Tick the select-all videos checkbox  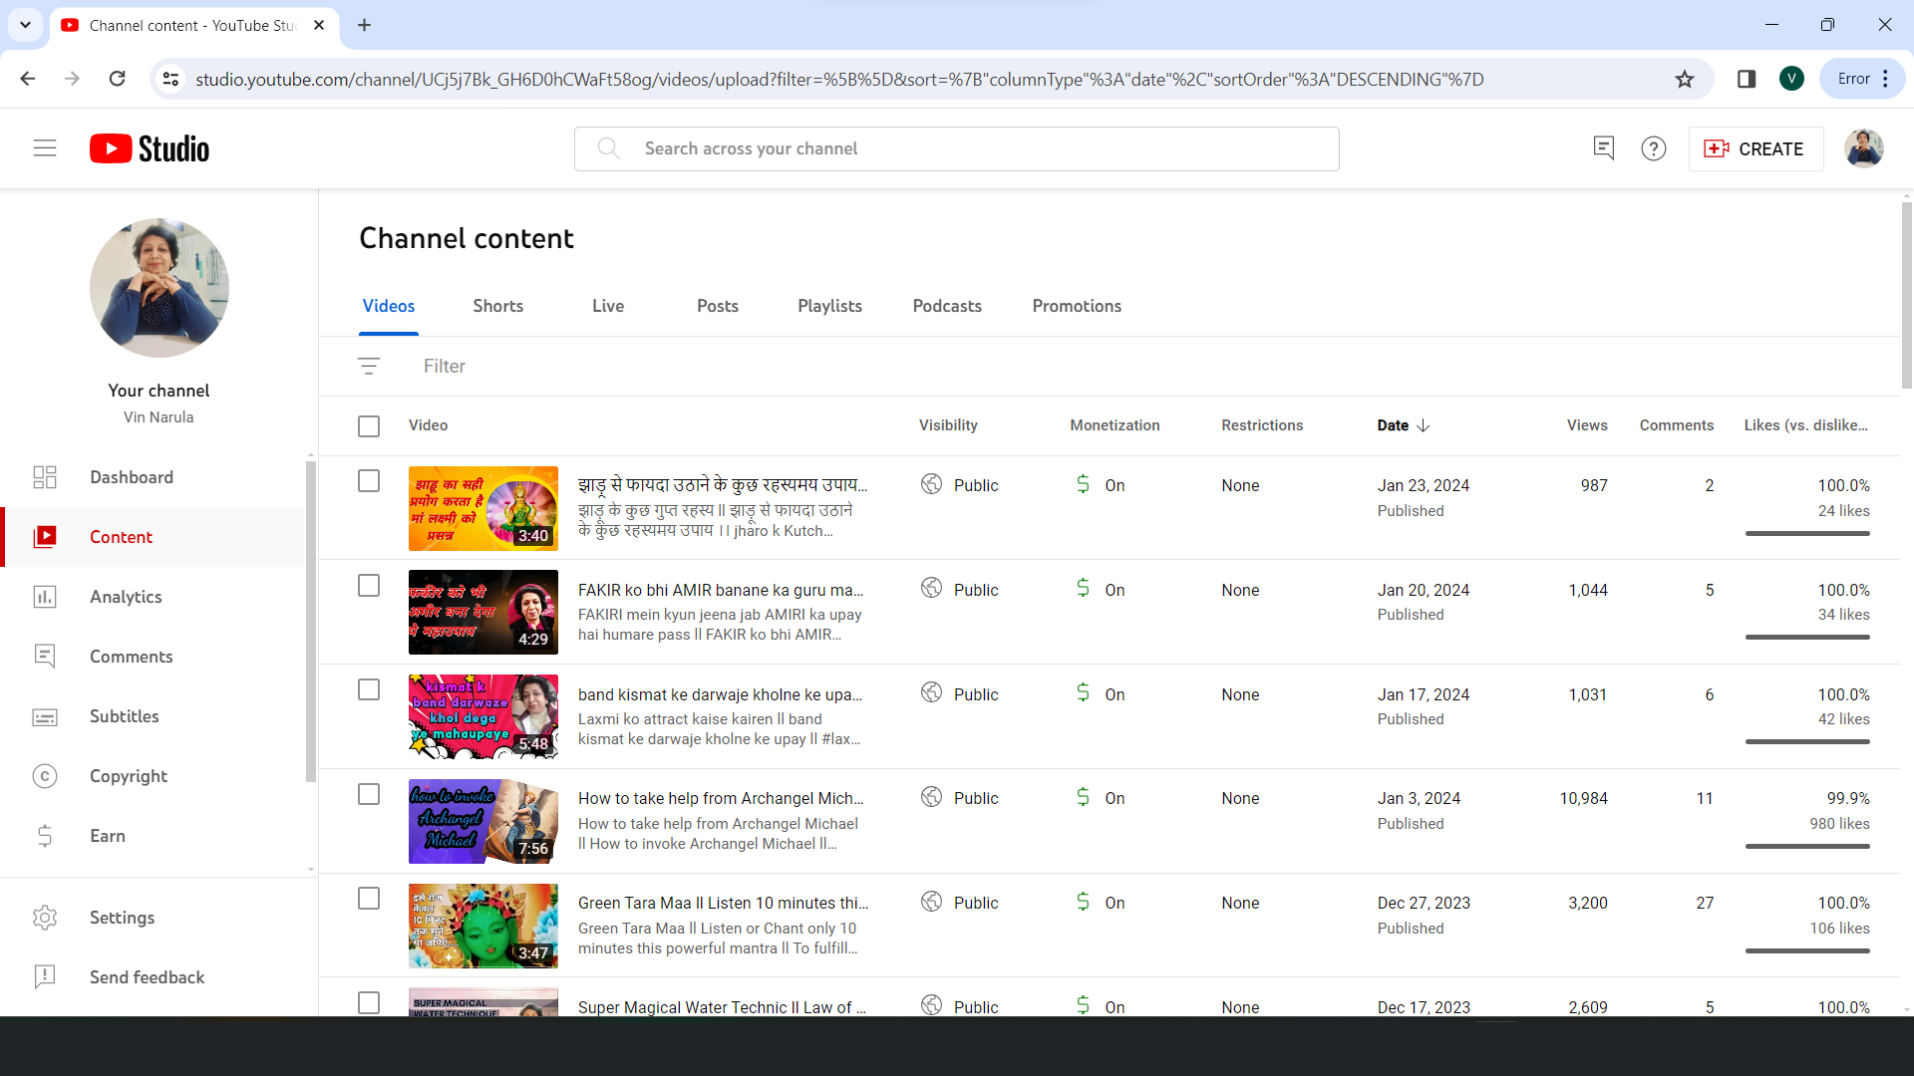[x=369, y=425]
